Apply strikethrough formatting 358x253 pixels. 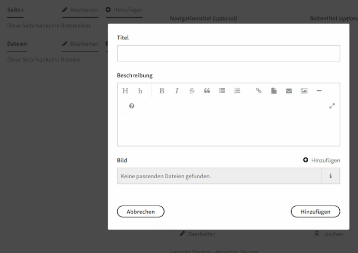point(192,91)
